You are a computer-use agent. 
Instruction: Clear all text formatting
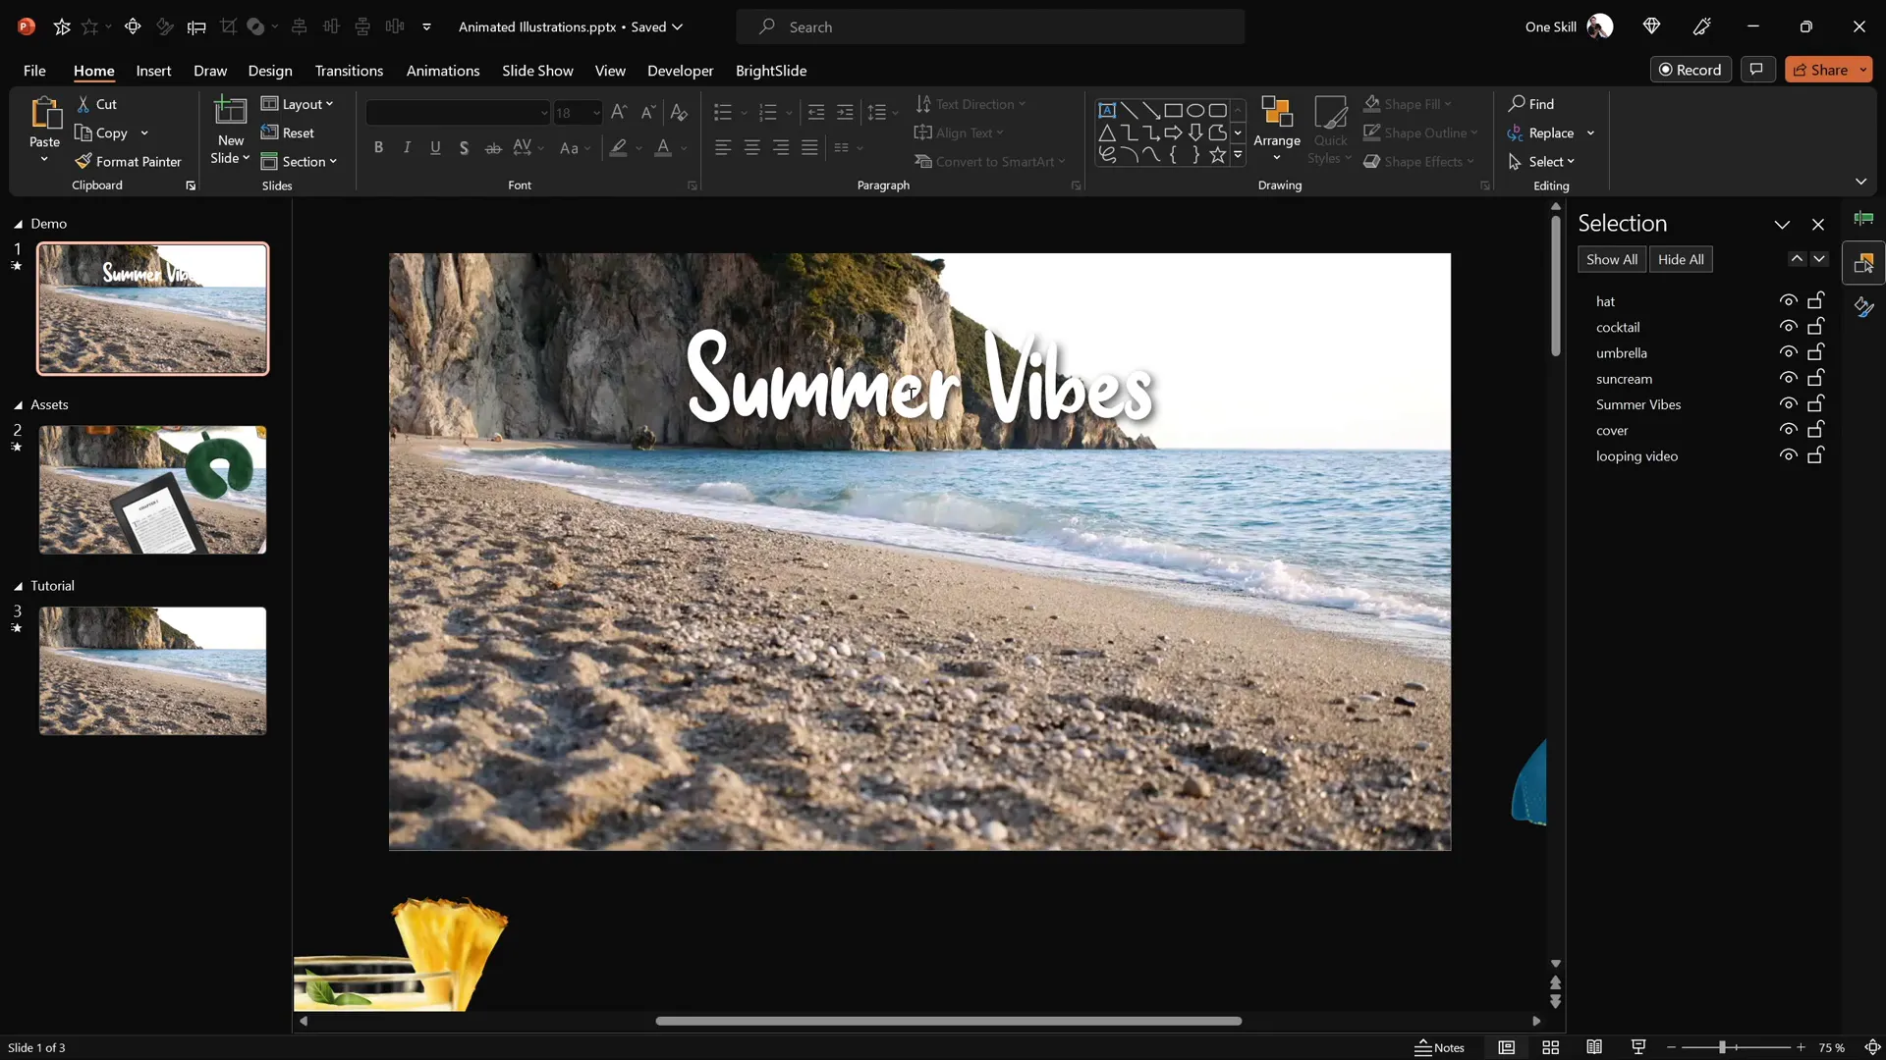679,112
